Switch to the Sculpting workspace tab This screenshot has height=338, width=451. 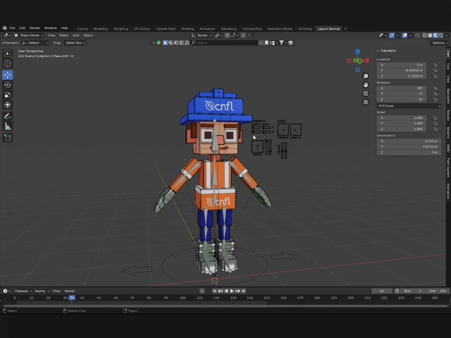point(121,29)
